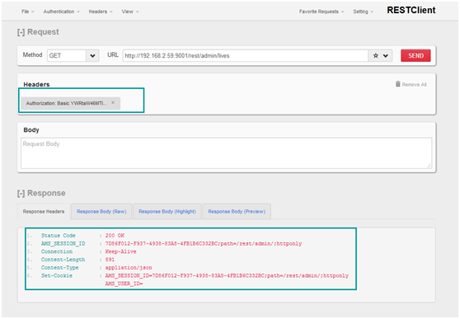Open the File menu

pyautogui.click(x=27, y=12)
